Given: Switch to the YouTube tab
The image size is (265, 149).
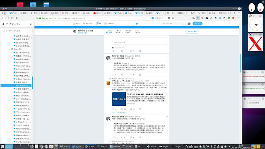Looking at the screenshot, I should point(97,13).
